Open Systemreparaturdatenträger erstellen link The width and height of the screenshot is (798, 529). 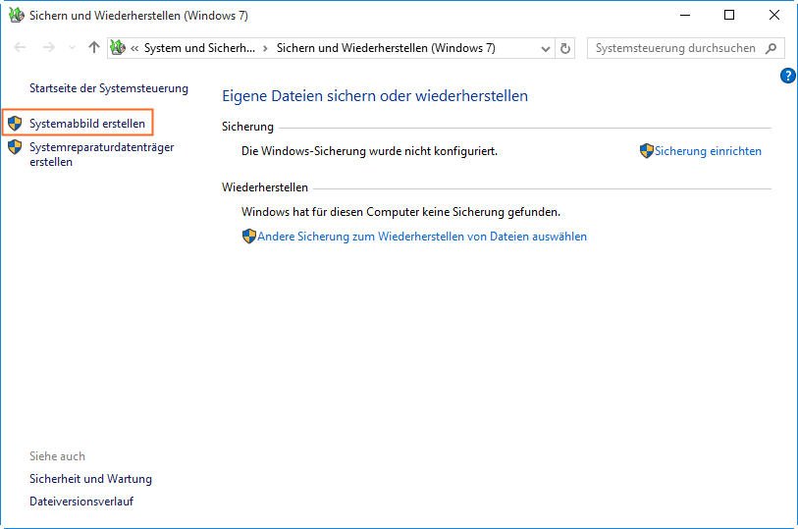pyautogui.click(x=102, y=154)
